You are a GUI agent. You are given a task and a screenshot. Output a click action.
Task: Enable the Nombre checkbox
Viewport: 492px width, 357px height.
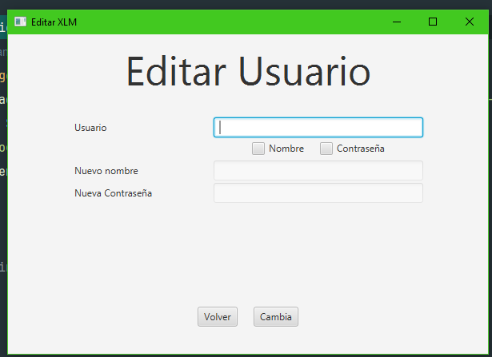tap(258, 149)
